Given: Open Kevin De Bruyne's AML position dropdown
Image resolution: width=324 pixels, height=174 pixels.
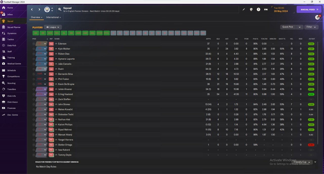Looking at the screenshot, I should pos(42,84).
